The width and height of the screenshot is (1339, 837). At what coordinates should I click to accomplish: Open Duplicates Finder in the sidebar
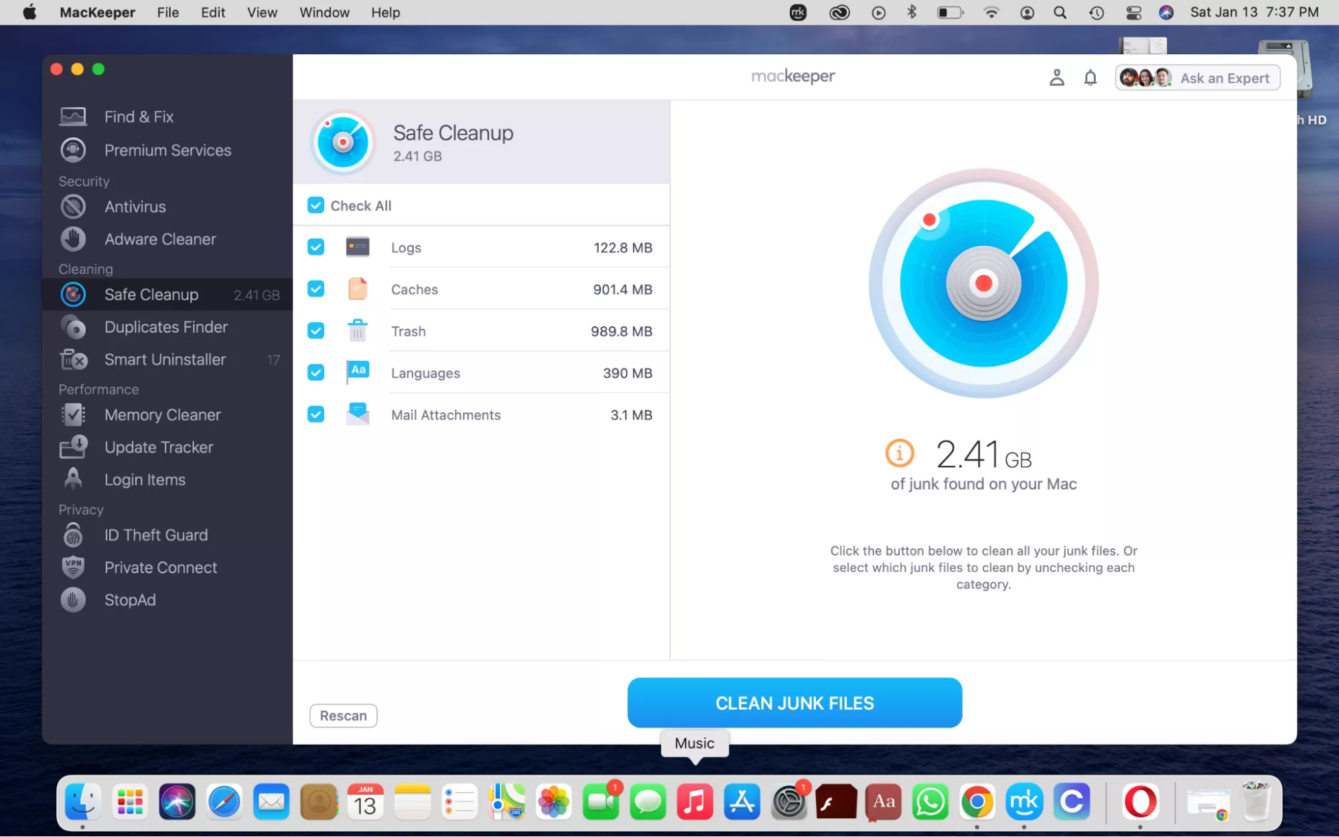point(165,327)
